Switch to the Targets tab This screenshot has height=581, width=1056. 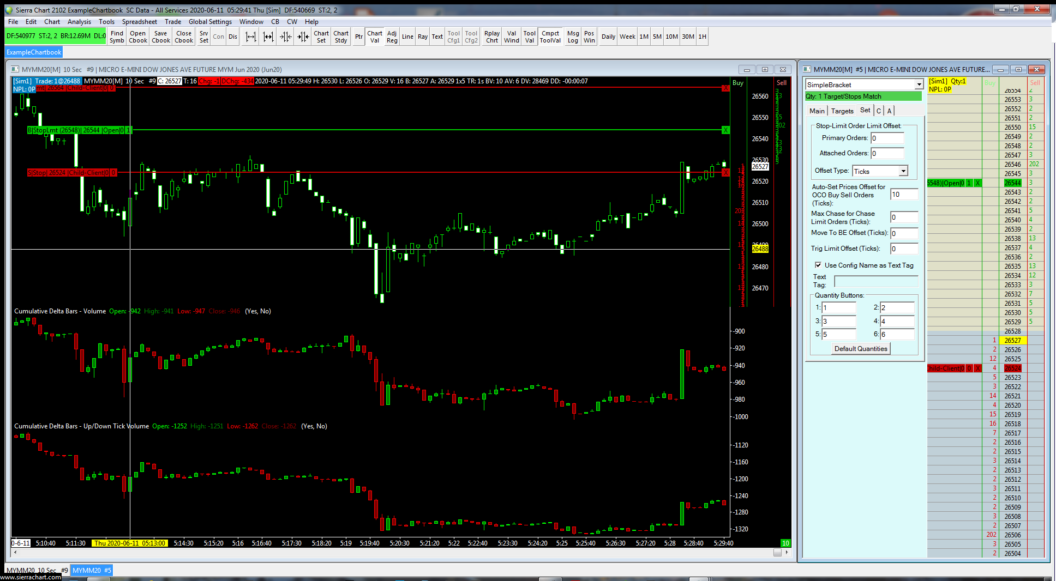point(842,111)
